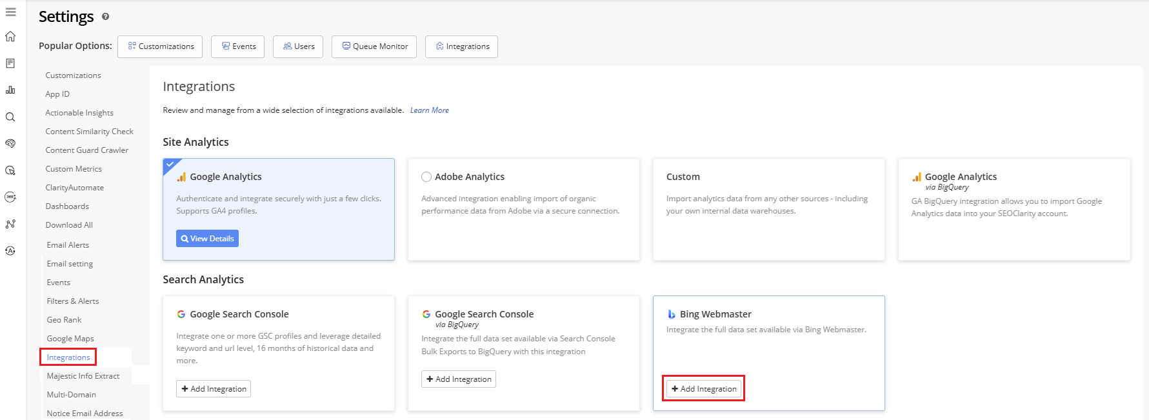This screenshot has width=1149, height=420.
Task: Follow the Learn More link
Action: tap(430, 110)
